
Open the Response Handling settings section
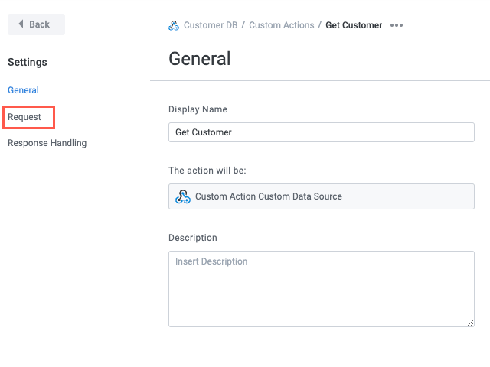(x=47, y=143)
